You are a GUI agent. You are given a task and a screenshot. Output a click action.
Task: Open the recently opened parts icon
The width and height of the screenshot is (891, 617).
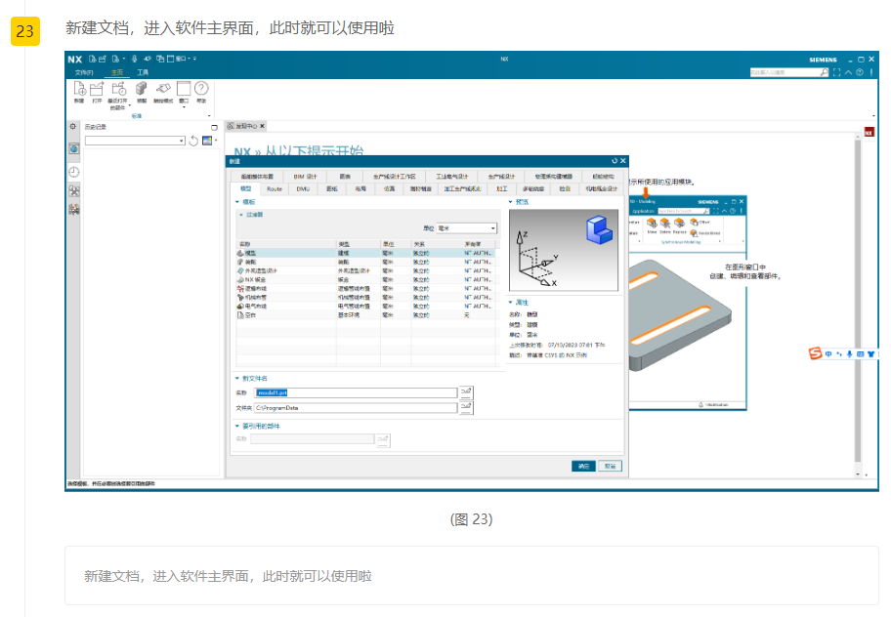click(119, 89)
